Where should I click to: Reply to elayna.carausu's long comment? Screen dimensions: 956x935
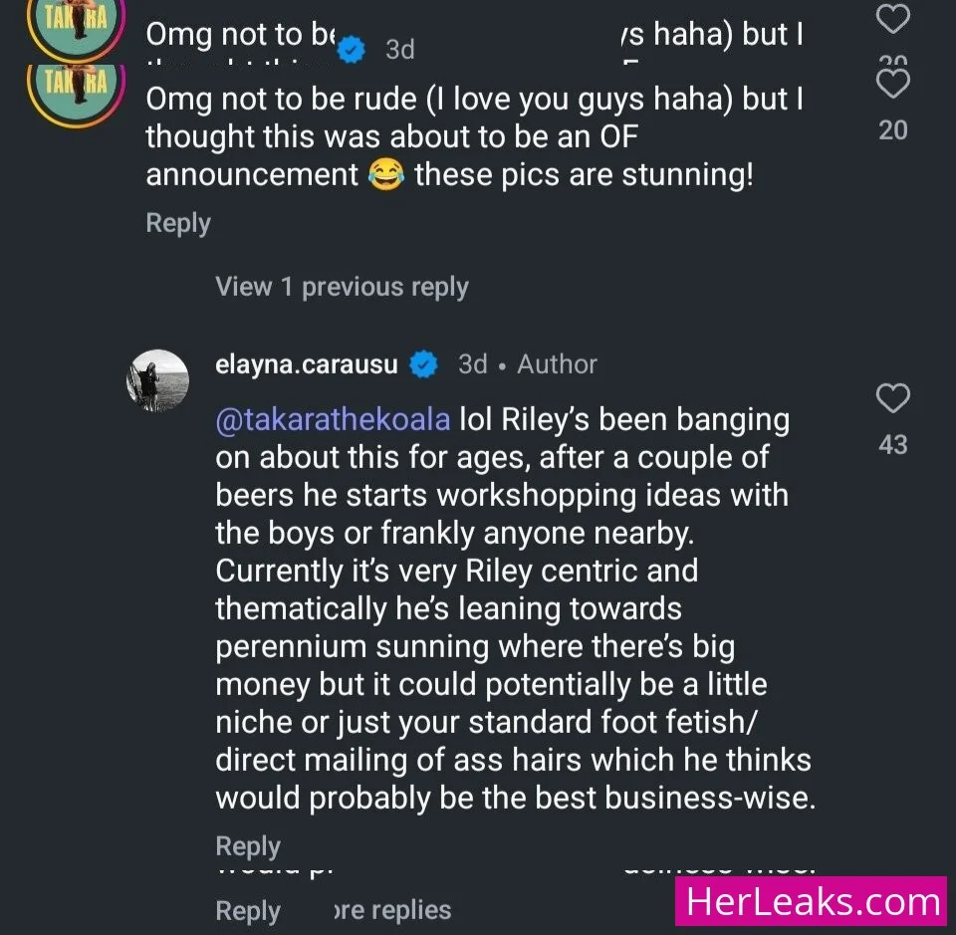248,846
